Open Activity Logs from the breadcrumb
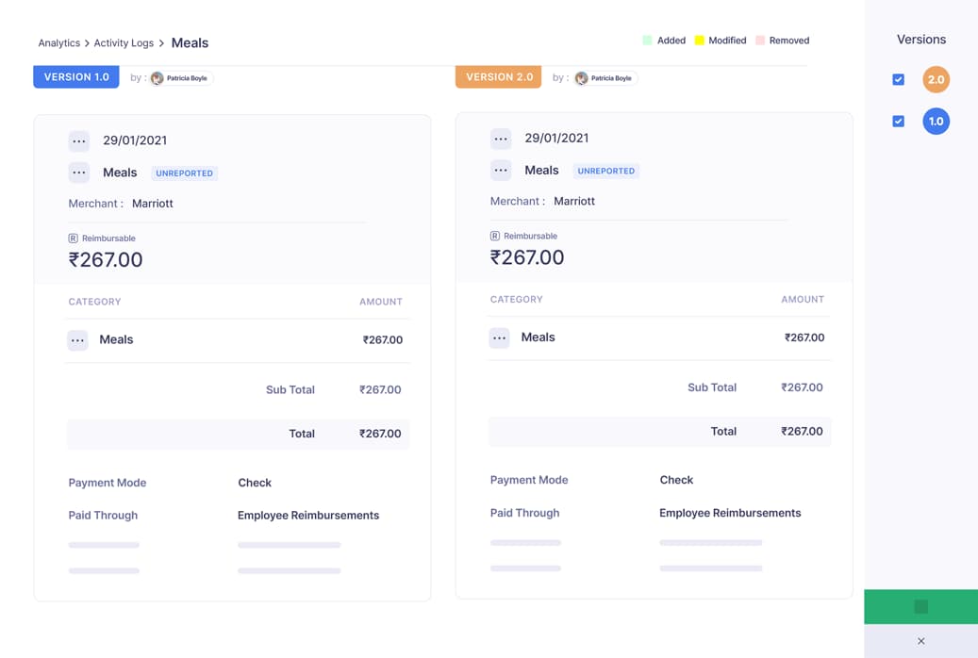Image resolution: width=978 pixels, height=658 pixels. click(x=124, y=42)
